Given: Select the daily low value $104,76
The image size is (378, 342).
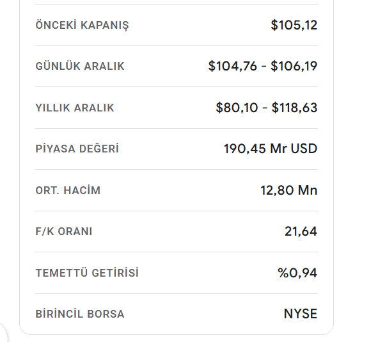Looking at the screenshot, I should pyautogui.click(x=233, y=66).
